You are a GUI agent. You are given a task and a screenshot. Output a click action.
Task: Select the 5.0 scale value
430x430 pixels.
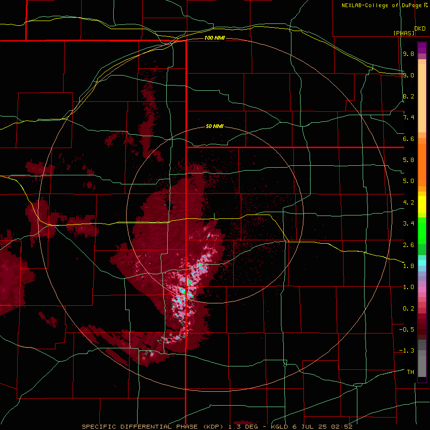click(408, 181)
